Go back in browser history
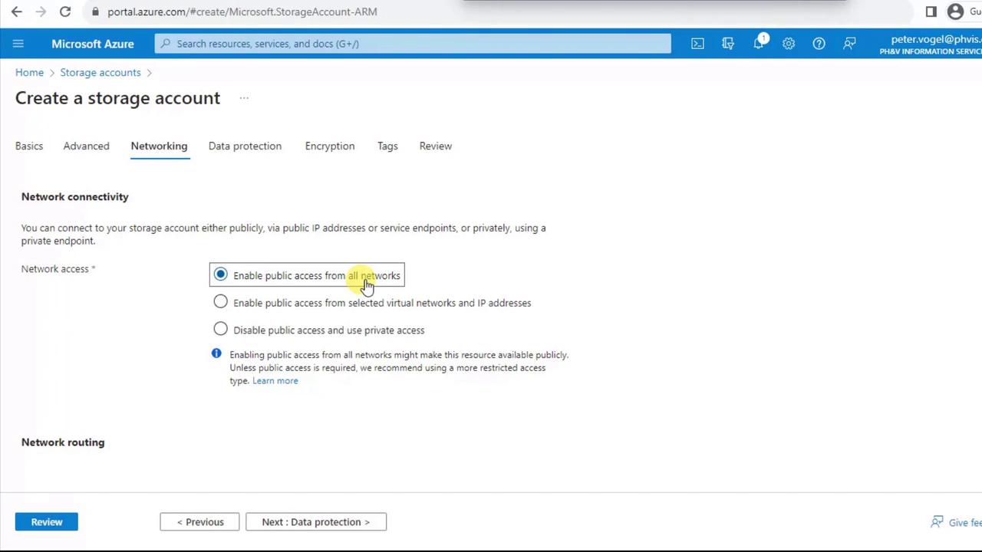 (17, 11)
